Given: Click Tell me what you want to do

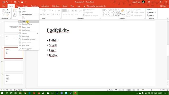Looking at the screenshot, I should click(96, 6).
